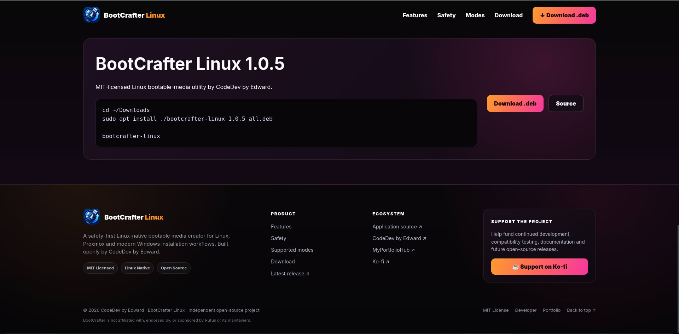Open the Safety nav item
Viewport: 679px width, 334px height.
click(x=446, y=15)
